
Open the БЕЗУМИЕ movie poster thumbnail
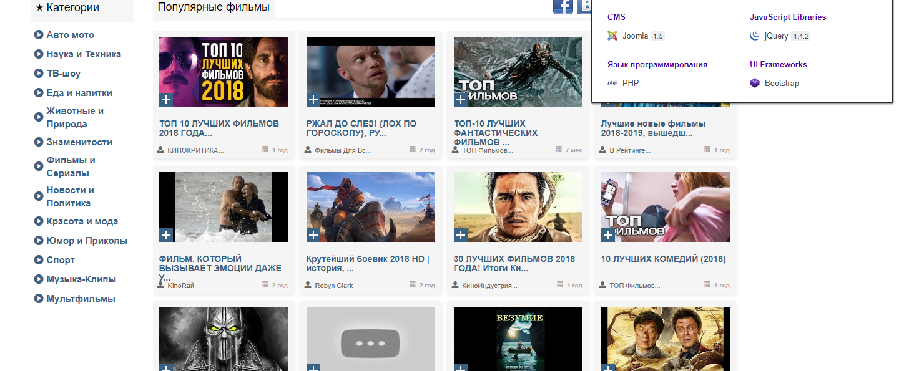[518, 339]
